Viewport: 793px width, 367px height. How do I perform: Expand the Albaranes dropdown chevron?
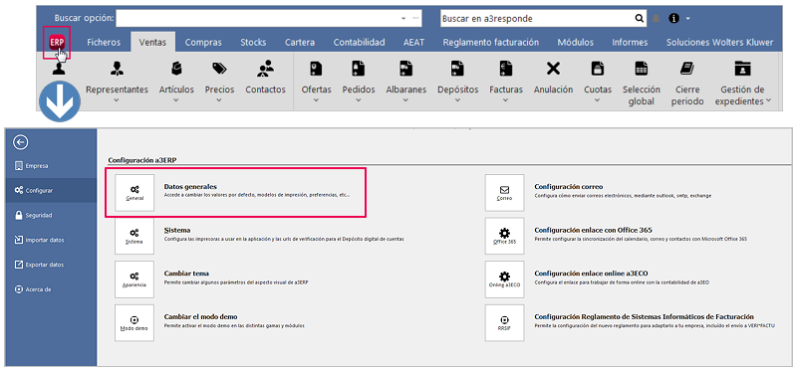pyautogui.click(x=406, y=99)
